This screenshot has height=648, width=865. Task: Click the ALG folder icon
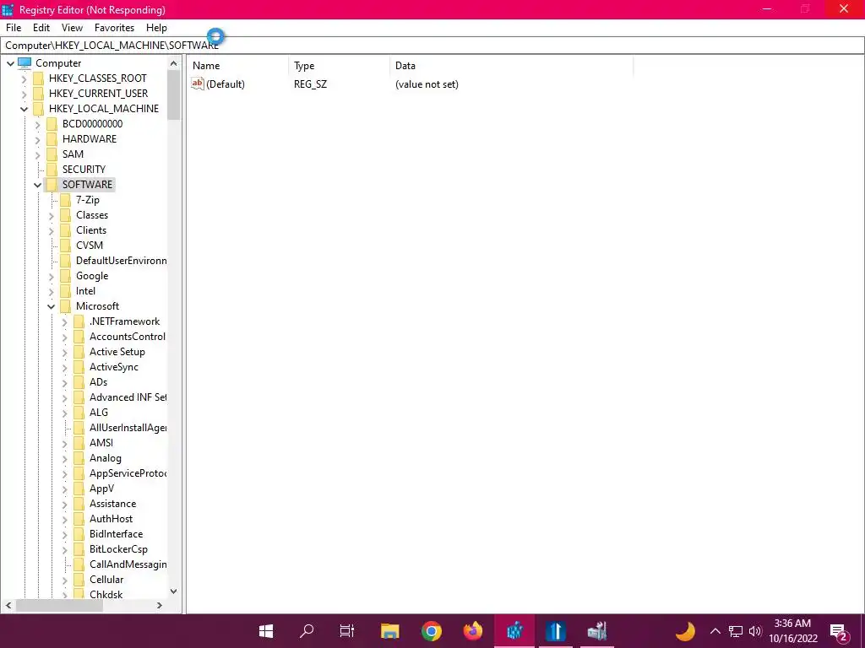(x=79, y=412)
